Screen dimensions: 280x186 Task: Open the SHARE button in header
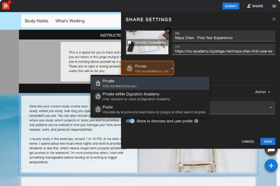point(255,6)
